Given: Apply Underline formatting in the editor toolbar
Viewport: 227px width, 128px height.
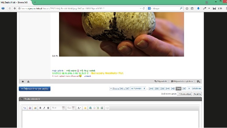Looking at the screenshot, I should (x=48, y=108).
